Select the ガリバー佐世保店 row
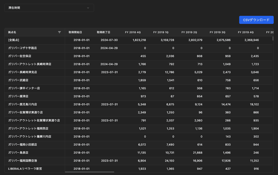The width and height of the screenshot is (278, 175). [19, 56]
